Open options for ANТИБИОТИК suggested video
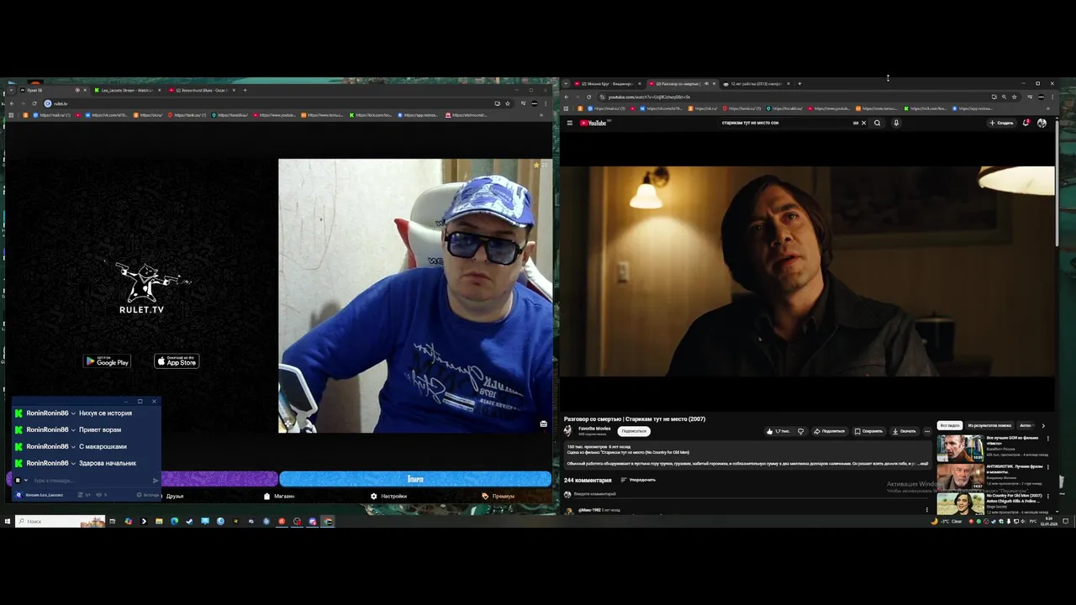The width and height of the screenshot is (1076, 605). pos(1047,466)
